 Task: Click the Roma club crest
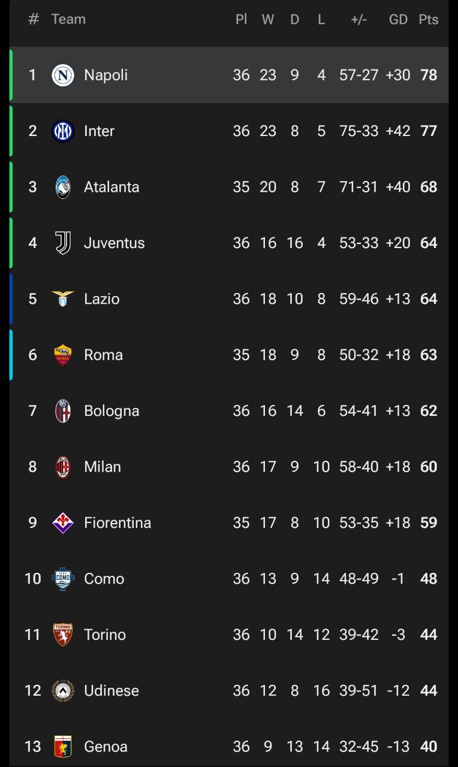[63, 355]
